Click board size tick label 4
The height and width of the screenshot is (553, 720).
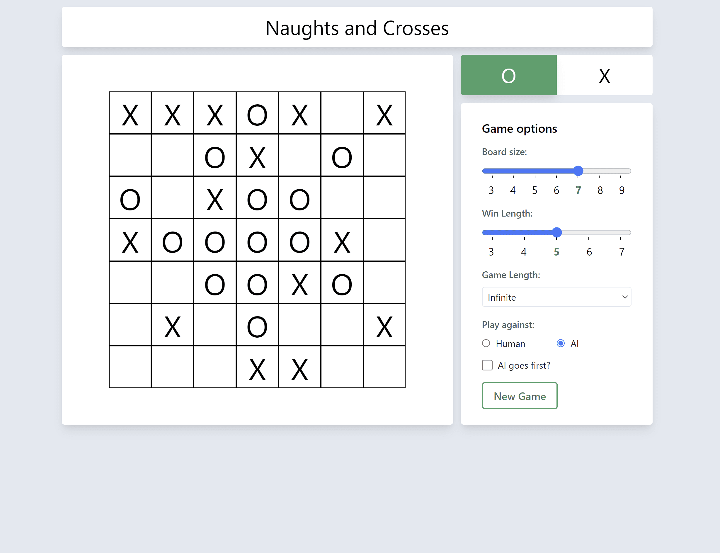pos(513,190)
